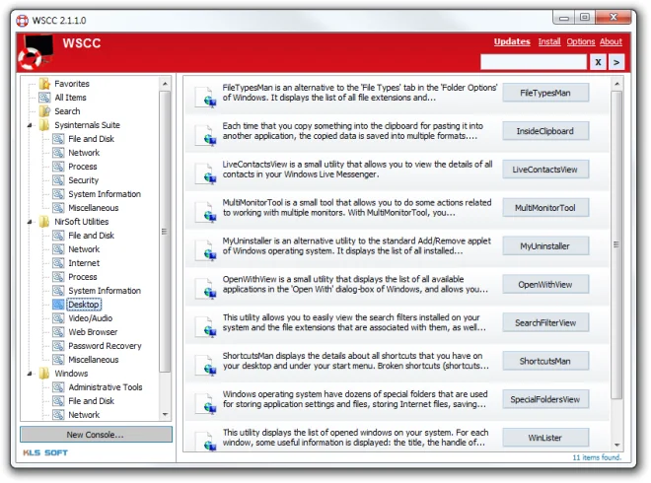This screenshot has height=483, width=651.
Task: Collapse the NirSoft Utilities tree node
Action: (30, 222)
